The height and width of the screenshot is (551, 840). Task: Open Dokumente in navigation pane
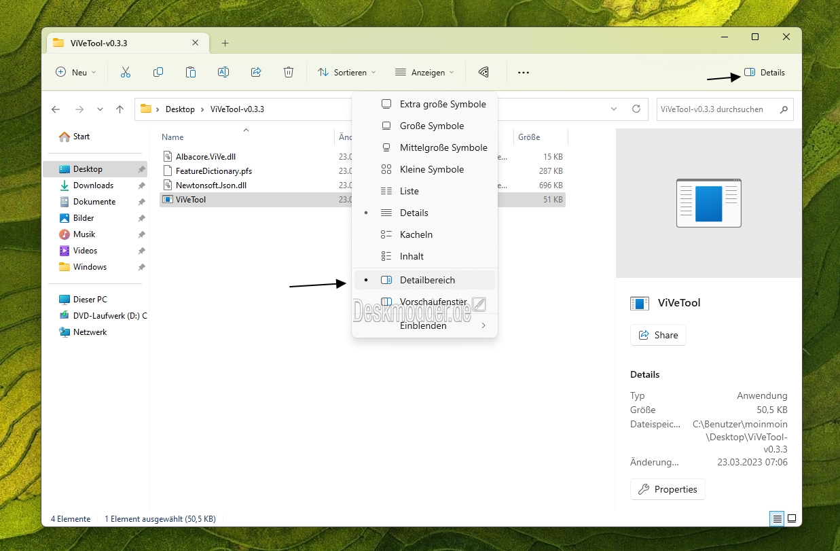[95, 202]
